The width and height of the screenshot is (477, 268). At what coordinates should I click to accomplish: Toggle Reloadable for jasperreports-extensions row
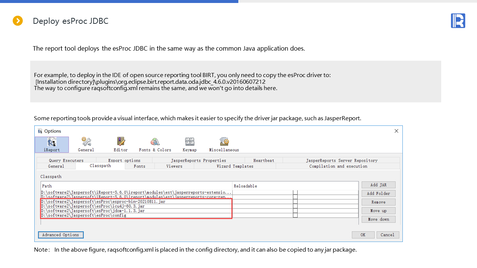(x=295, y=192)
